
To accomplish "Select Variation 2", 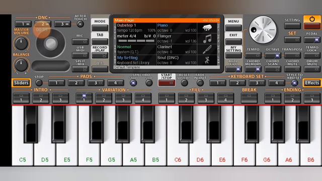I will [104, 98].
